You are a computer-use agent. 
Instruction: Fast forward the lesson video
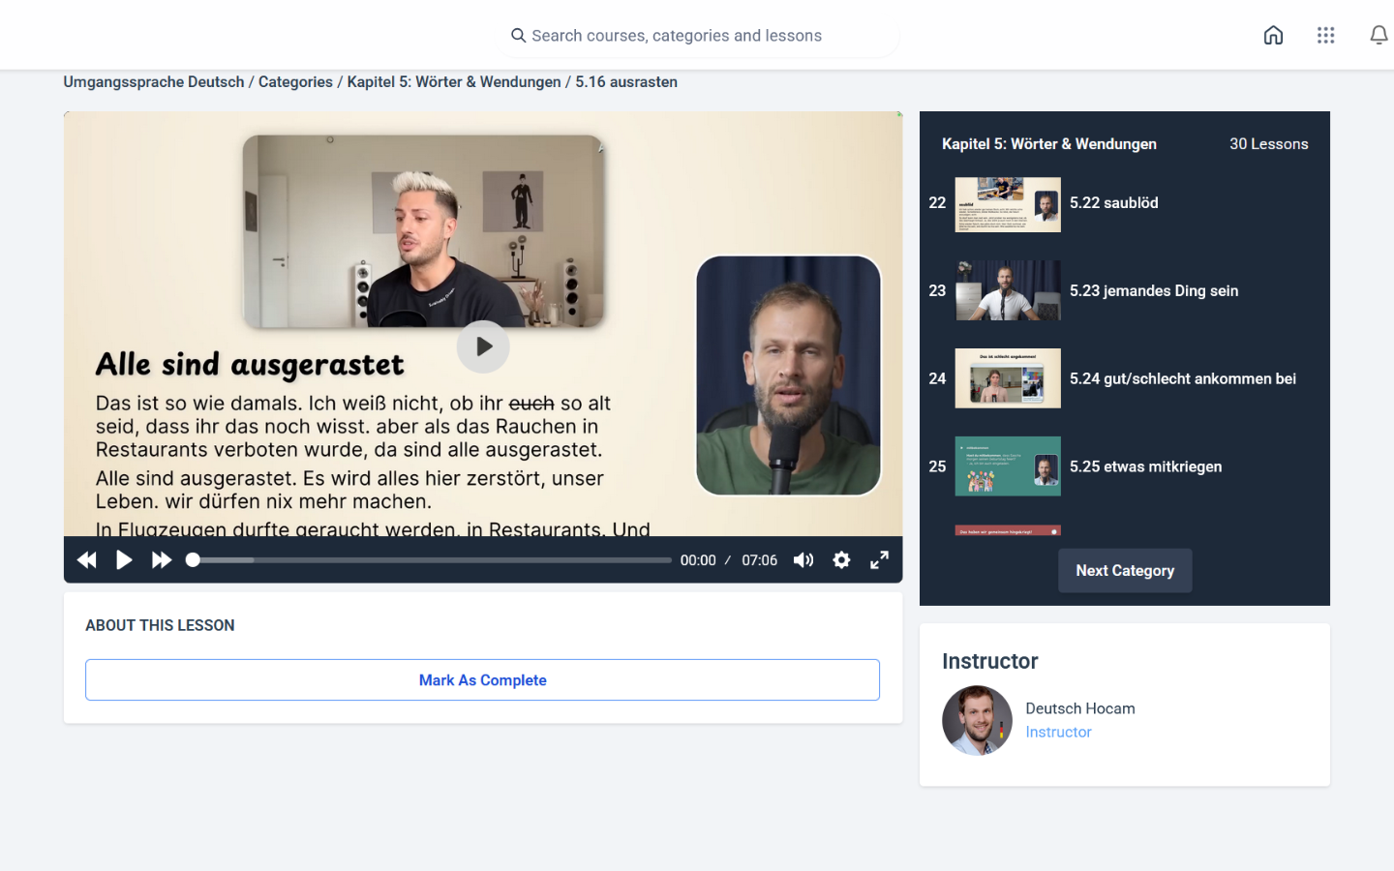coord(162,560)
